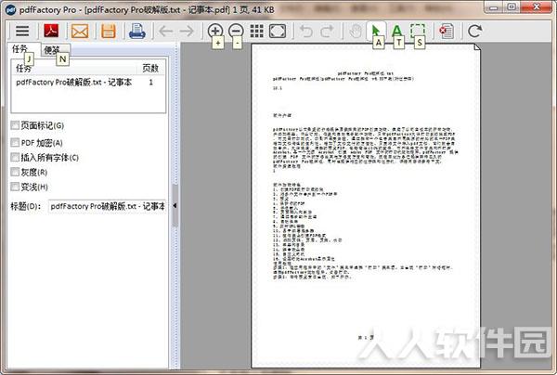Zoom out with the minus magnifier

236,31
